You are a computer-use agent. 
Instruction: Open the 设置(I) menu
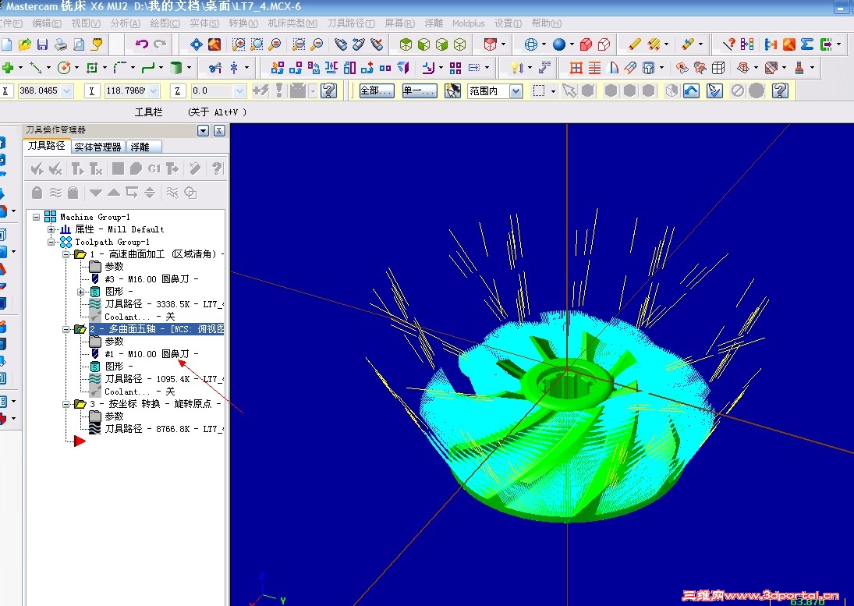pos(509,23)
